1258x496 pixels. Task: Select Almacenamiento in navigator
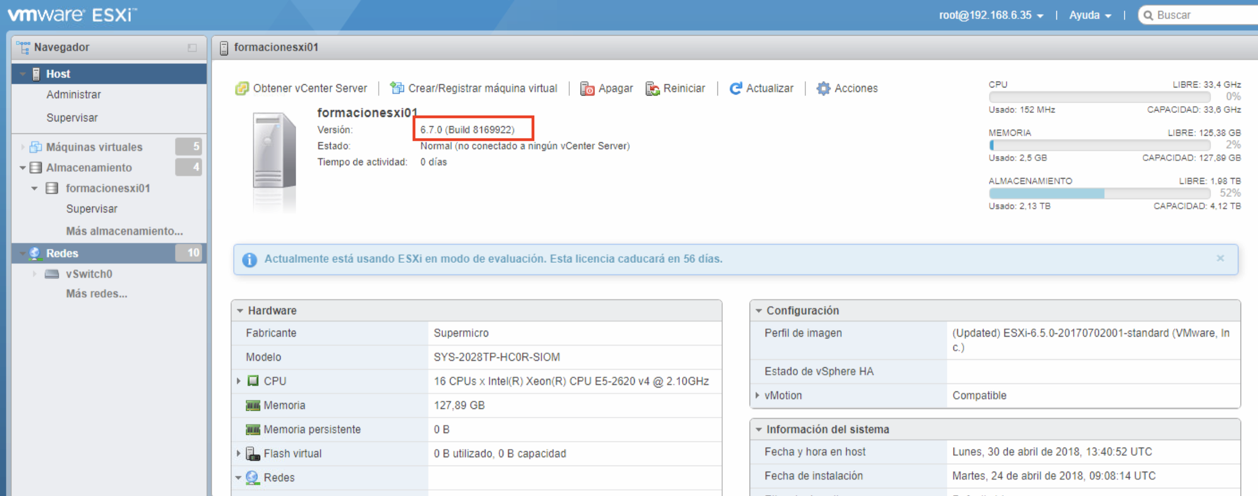[x=89, y=168]
